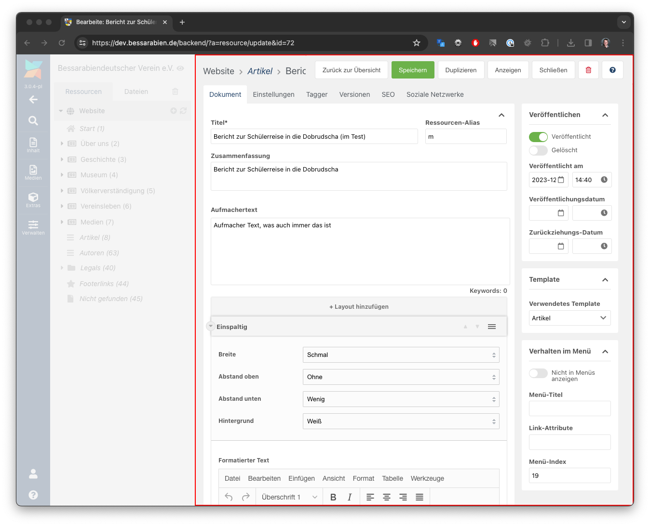Toggle Nicht in Menüs anzeigen switch
The height and width of the screenshot is (526, 650).
click(x=538, y=373)
